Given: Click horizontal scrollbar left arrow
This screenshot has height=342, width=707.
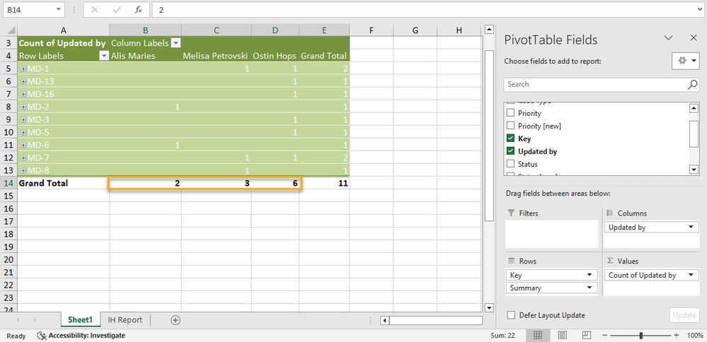Looking at the screenshot, I should pyautogui.click(x=384, y=320).
